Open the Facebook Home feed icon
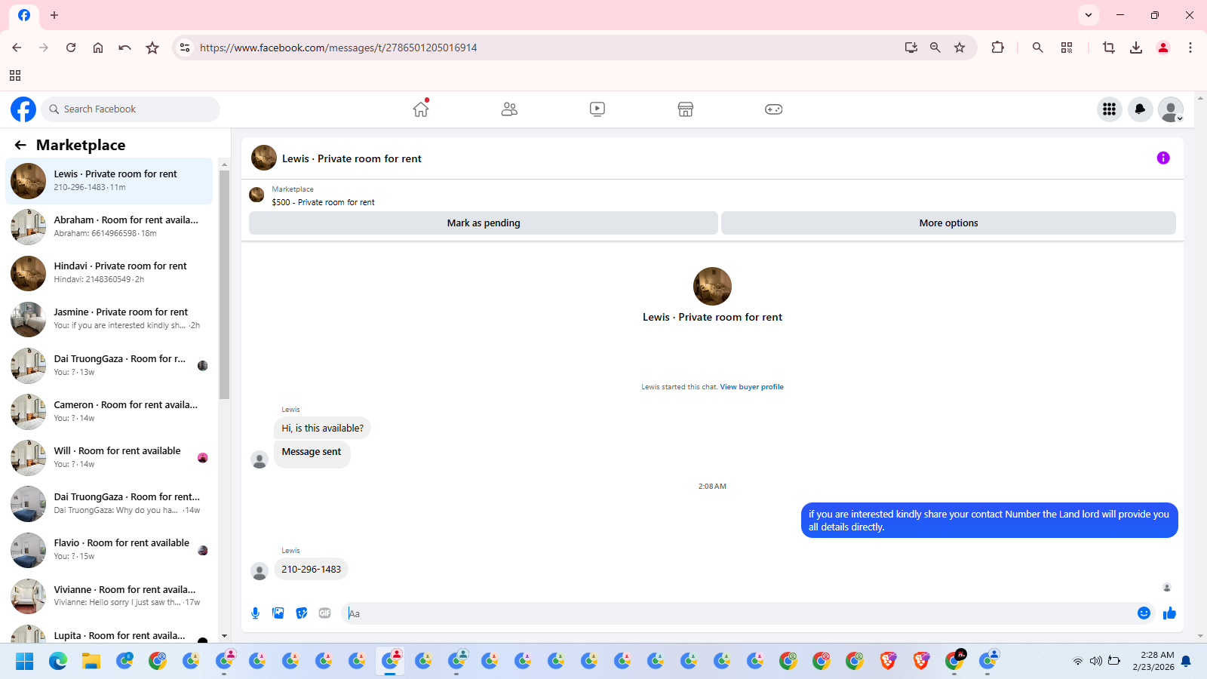Screen dimensions: 1207x679 (x=421, y=109)
